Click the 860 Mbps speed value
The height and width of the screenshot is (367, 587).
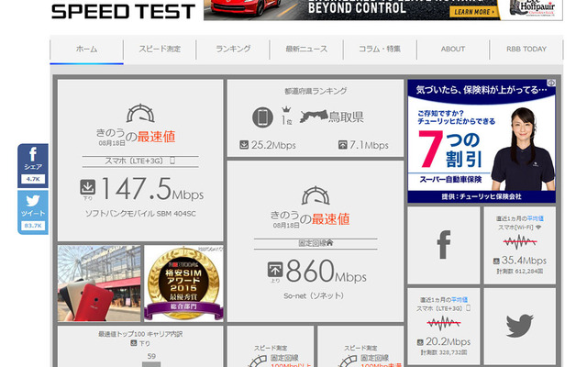pos(327,271)
